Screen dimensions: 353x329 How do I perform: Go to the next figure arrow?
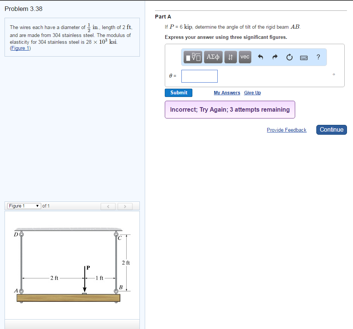[125, 206]
